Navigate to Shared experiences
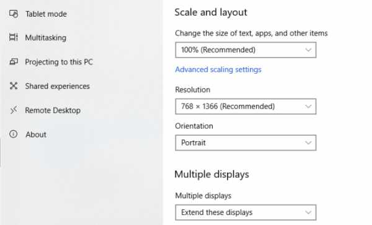Viewport: 372px width, 225px height. [x=58, y=86]
